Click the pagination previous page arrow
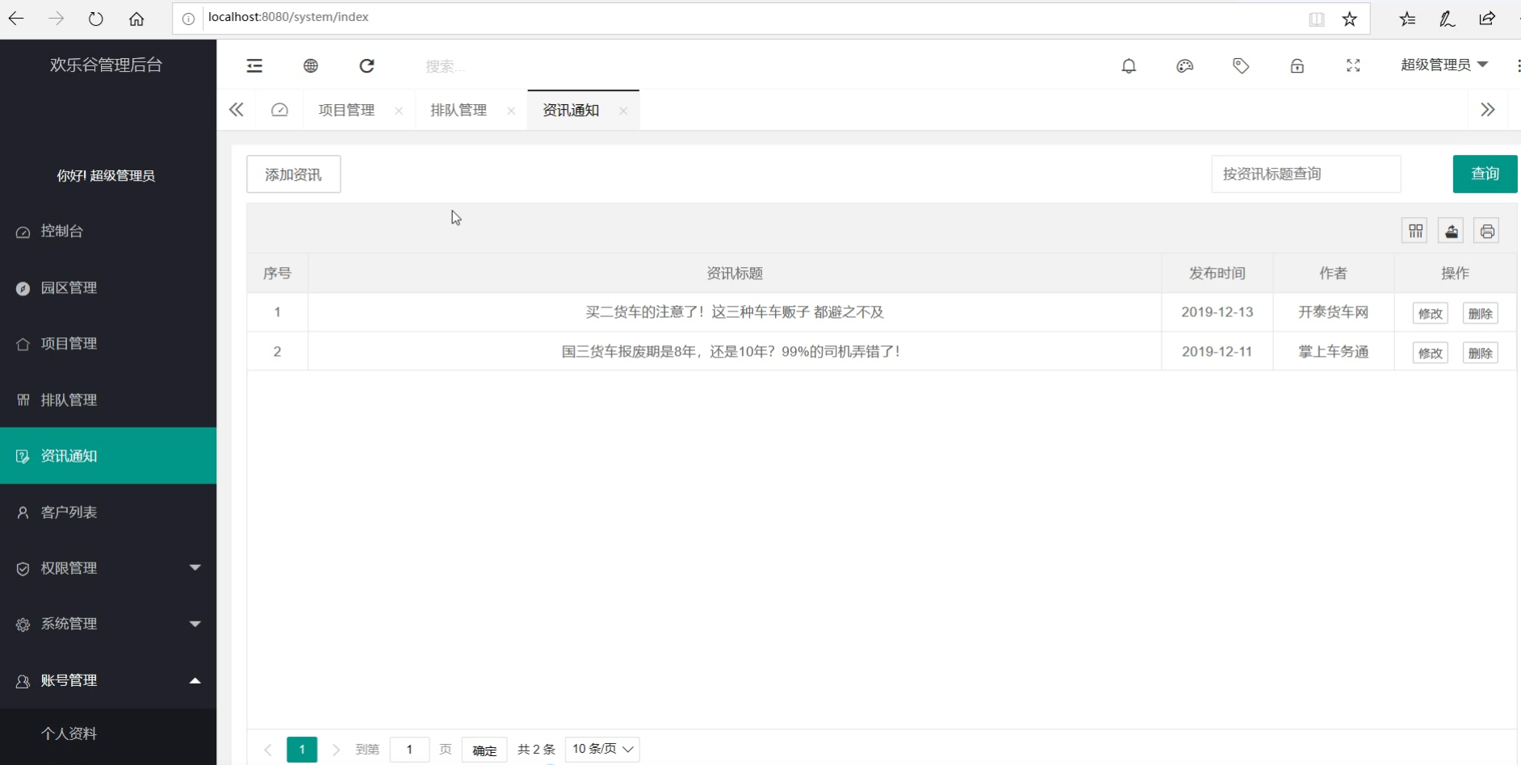 click(x=268, y=750)
